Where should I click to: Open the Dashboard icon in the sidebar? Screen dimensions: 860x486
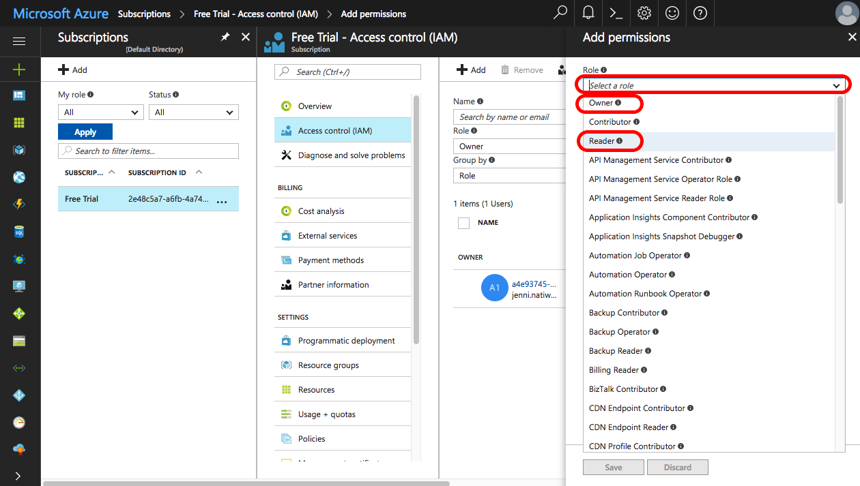click(19, 95)
